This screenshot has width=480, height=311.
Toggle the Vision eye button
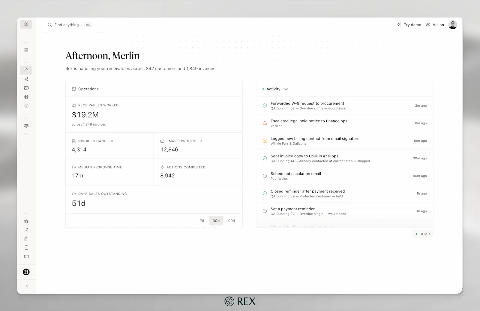[435, 25]
